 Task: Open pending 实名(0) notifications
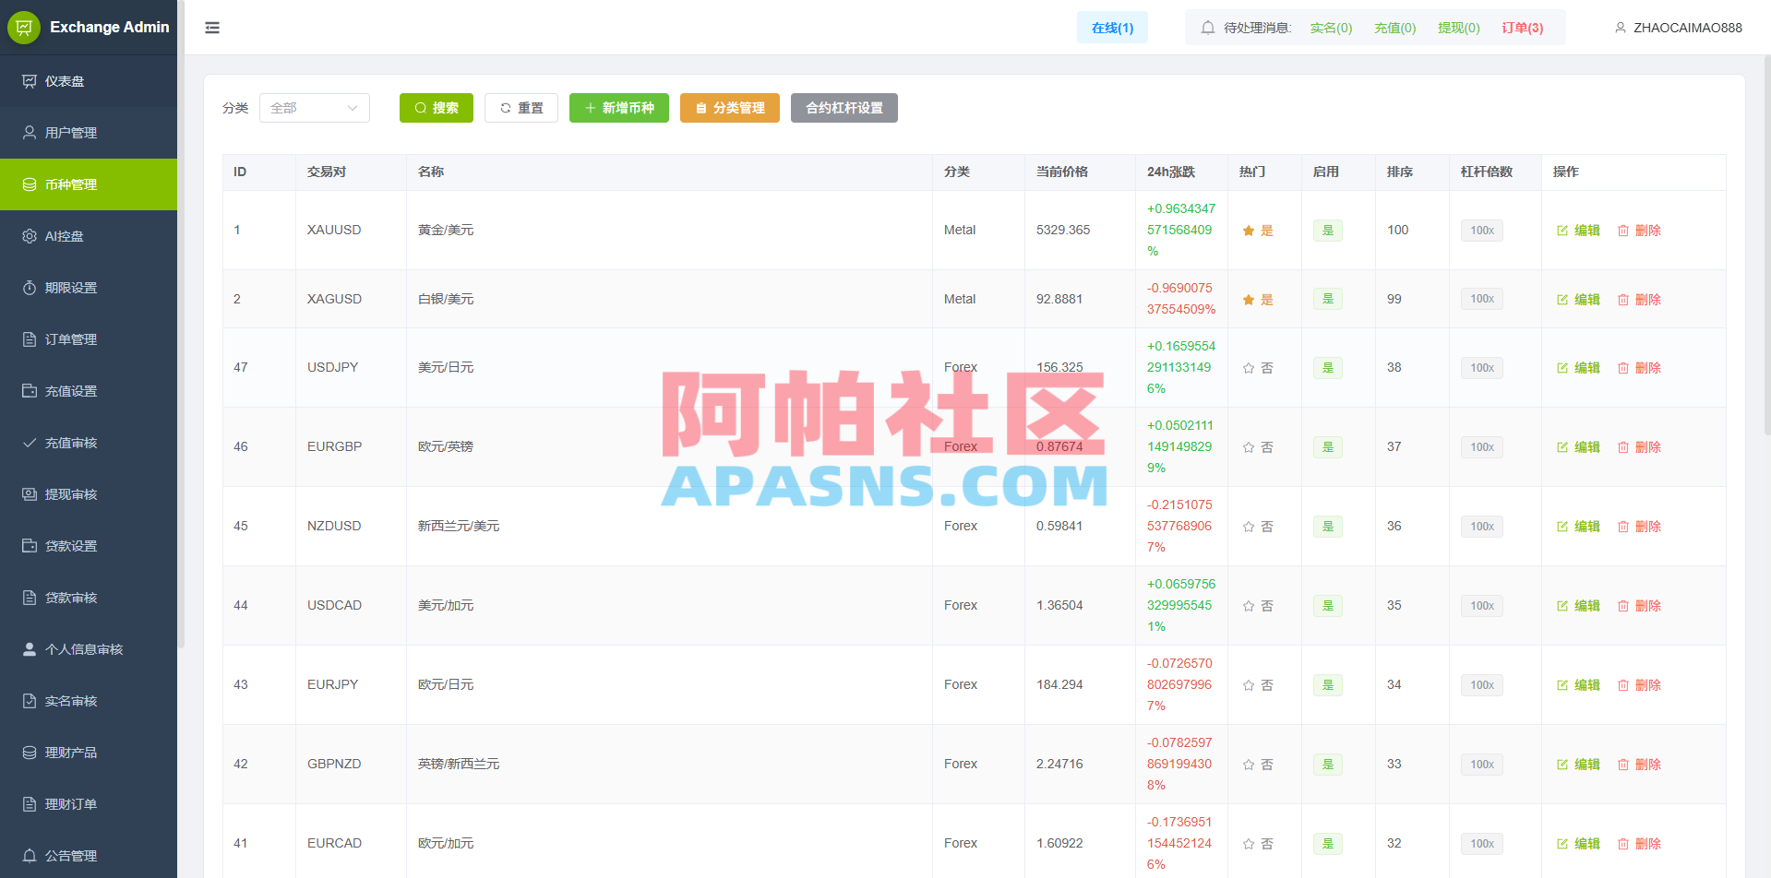click(1331, 28)
